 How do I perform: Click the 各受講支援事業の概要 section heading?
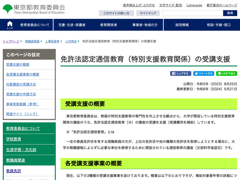point(93,164)
